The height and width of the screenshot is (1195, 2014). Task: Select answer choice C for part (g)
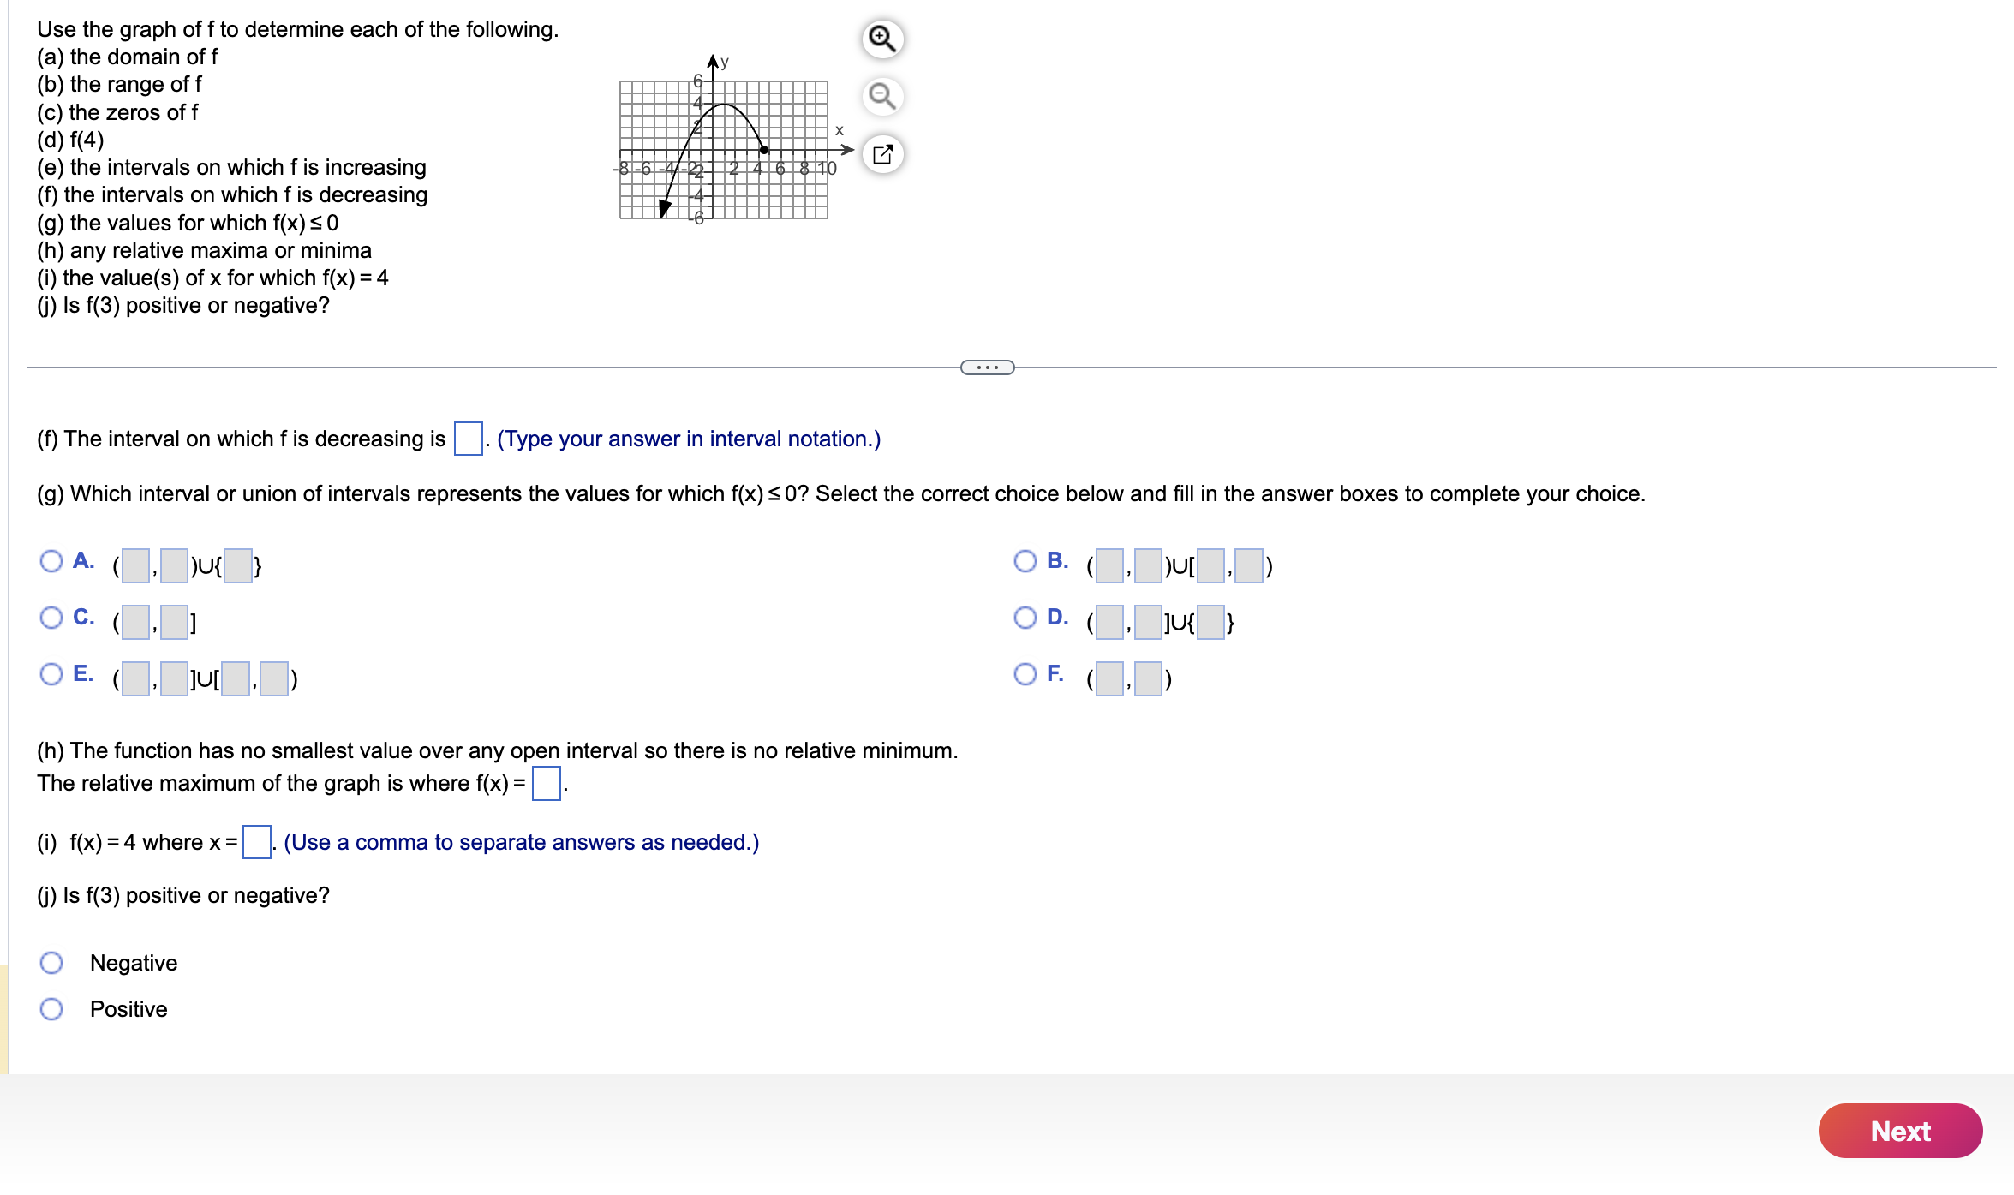point(51,618)
